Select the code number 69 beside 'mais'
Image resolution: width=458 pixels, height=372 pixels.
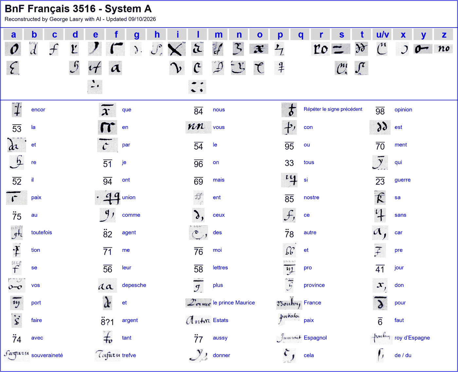198,181
